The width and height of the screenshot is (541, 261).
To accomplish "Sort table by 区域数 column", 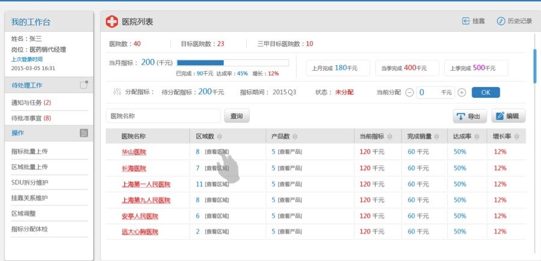I will (220, 137).
